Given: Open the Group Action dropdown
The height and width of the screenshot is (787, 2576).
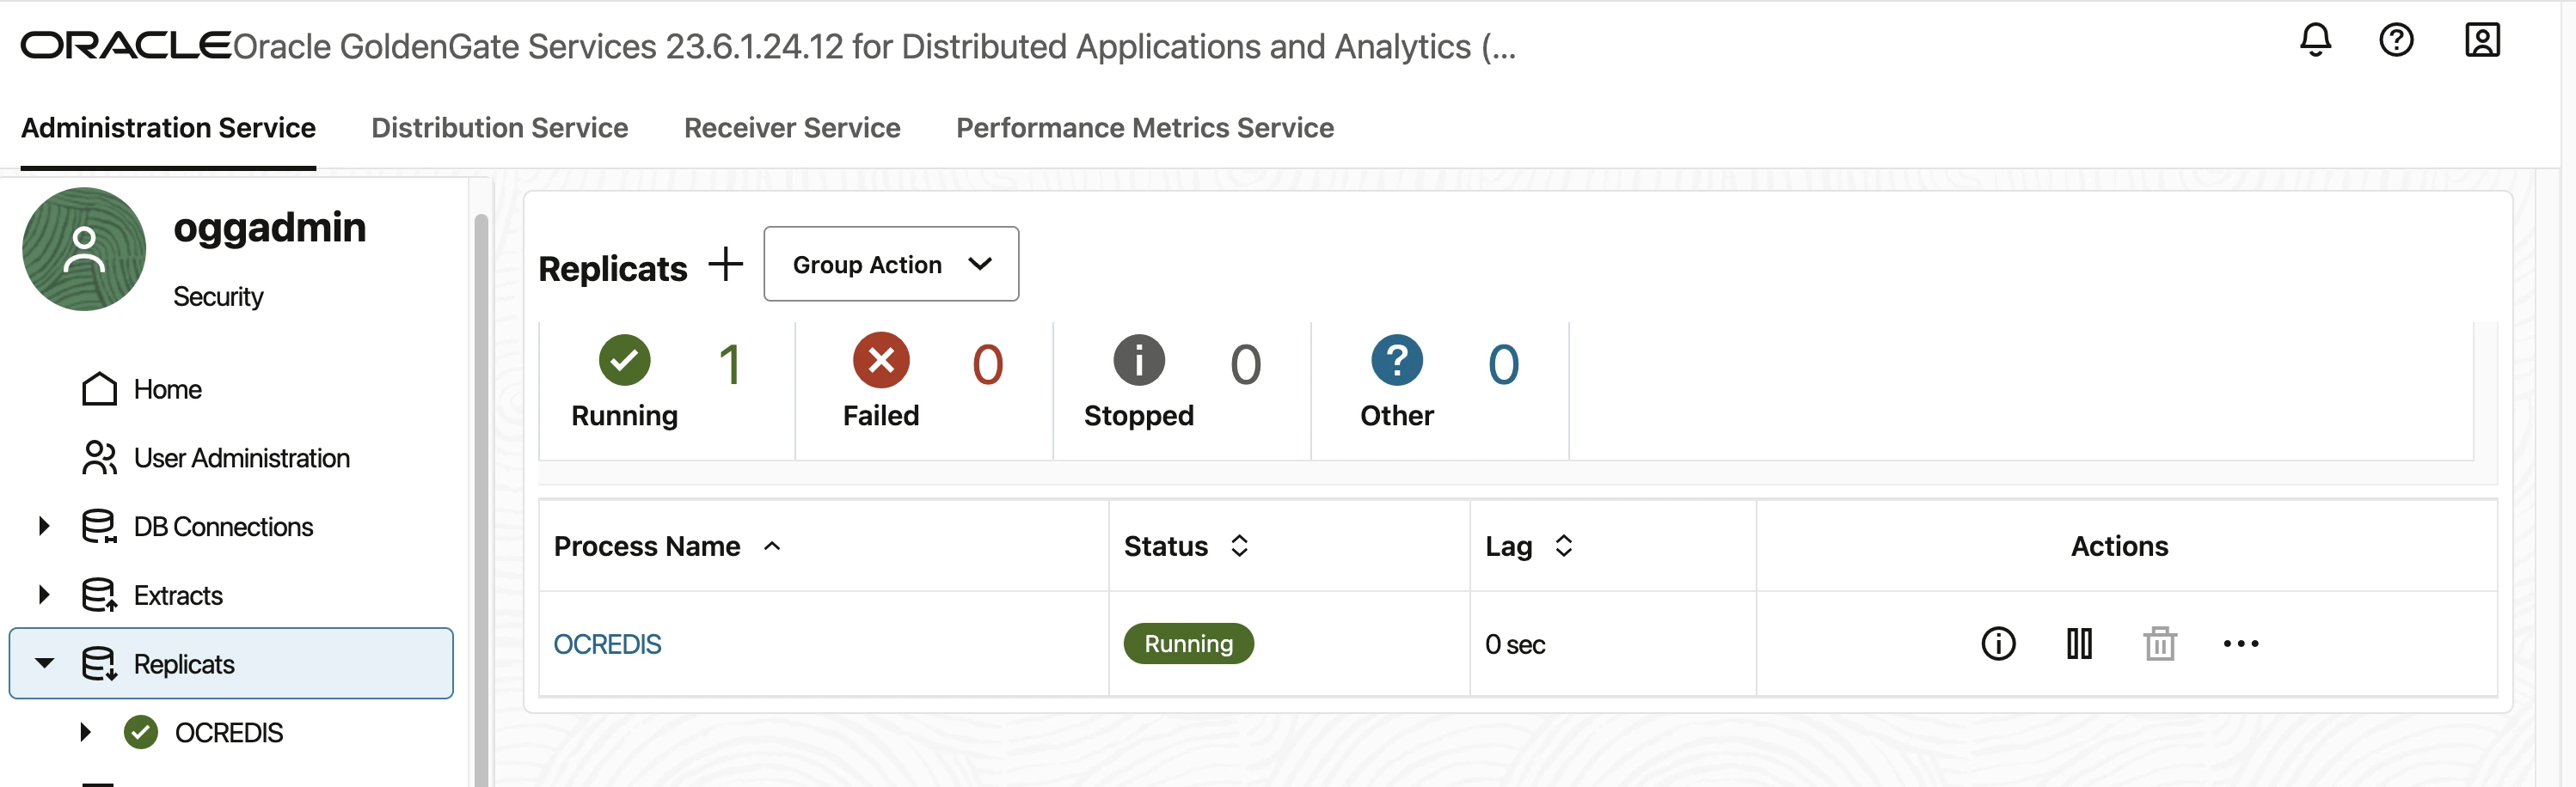Looking at the screenshot, I should [x=890, y=265].
